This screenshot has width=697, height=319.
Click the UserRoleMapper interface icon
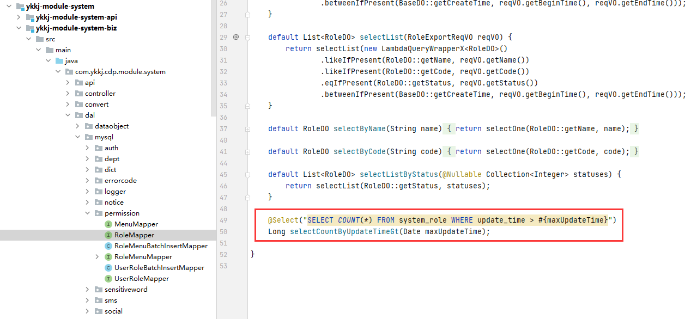point(108,279)
